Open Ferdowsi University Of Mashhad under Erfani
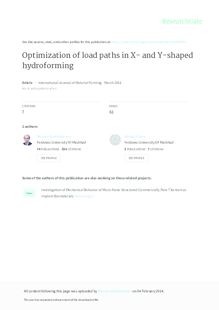 (x=149, y=142)
